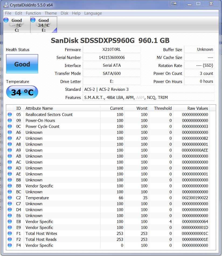Image resolution: width=222 pixels, height=256 pixels.
Task: Click status orb for Total Host Reads
Action: coord(10,240)
